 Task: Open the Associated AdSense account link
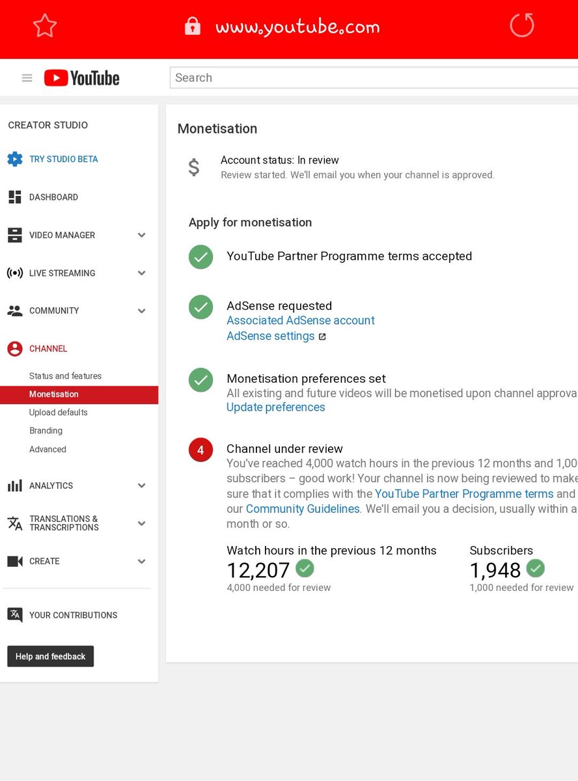301,320
